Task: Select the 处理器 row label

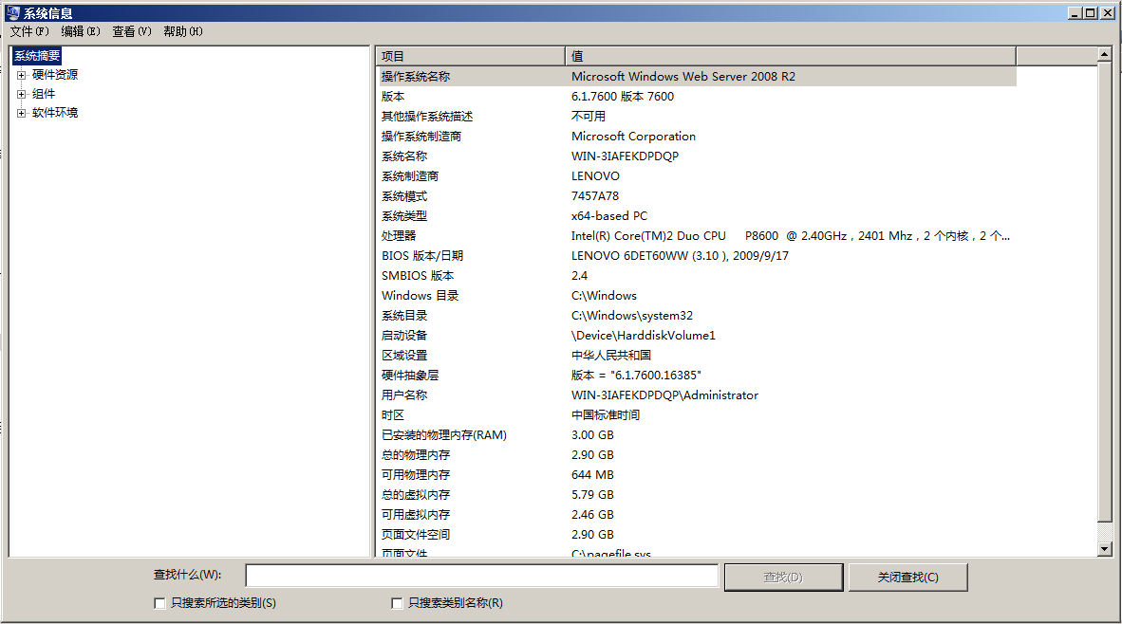Action: tap(399, 236)
